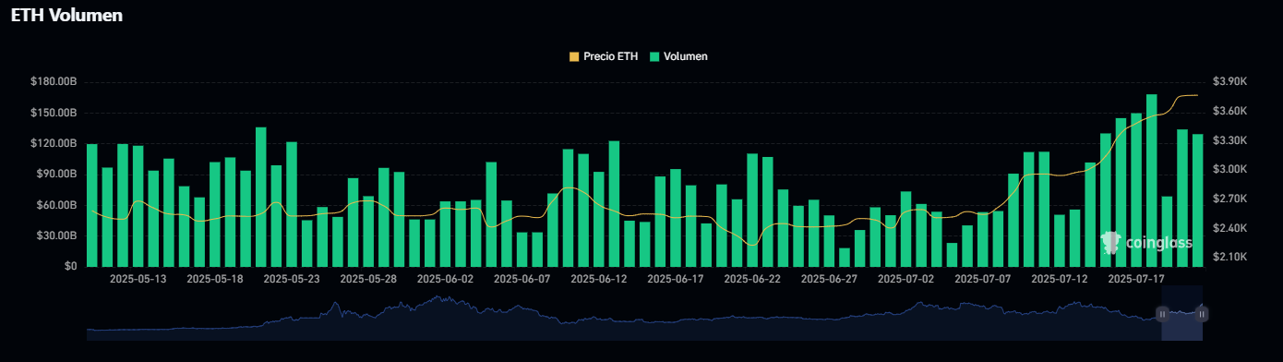
Task: Click the 2025-06-17 date label
Action: coord(676,278)
